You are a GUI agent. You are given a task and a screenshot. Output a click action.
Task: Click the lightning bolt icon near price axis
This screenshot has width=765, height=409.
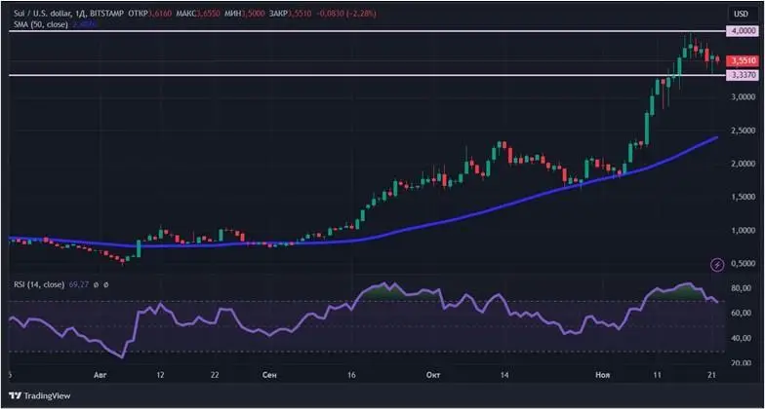718,264
